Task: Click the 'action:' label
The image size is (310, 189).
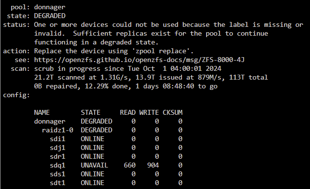Action: (17, 51)
